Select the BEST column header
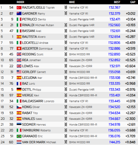The width and height of the screenshot is (138, 145). pyautogui.click(x=117, y=2)
